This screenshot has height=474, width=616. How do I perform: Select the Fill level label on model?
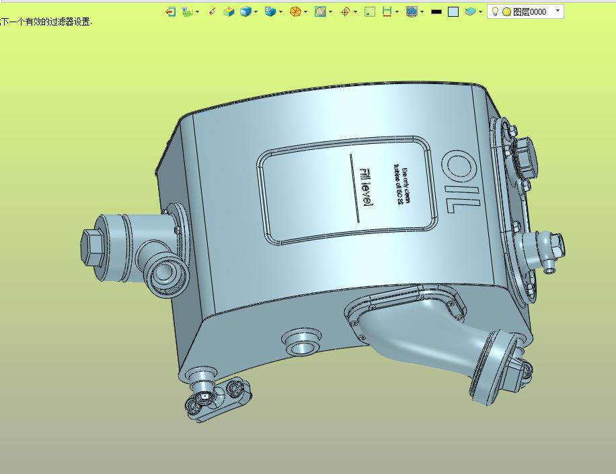[x=367, y=188]
